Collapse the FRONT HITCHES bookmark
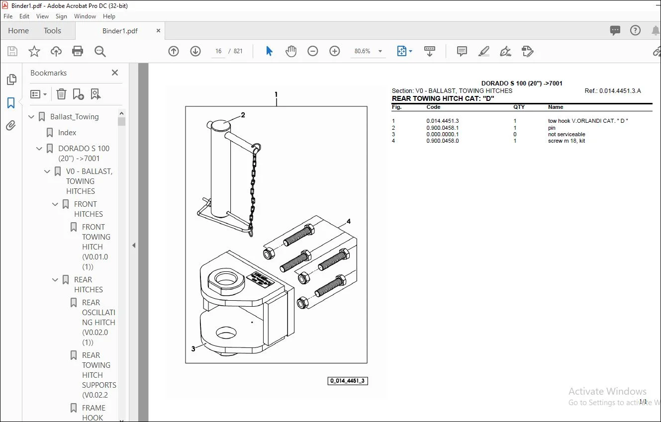The height and width of the screenshot is (422, 661). coord(56,204)
